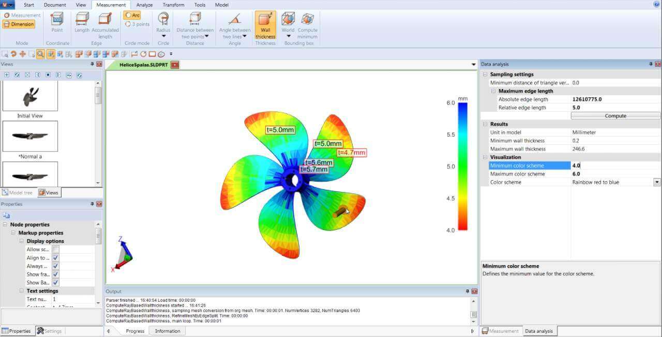This screenshot has width=662, height=337.
Task: Choose the Accumulated length tool
Action: [105, 26]
